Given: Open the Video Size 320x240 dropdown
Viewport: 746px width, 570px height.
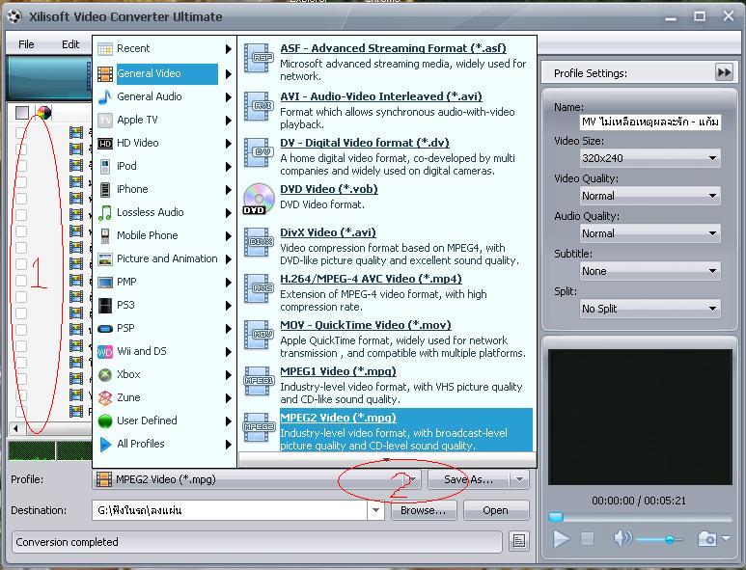Looking at the screenshot, I should point(649,158).
